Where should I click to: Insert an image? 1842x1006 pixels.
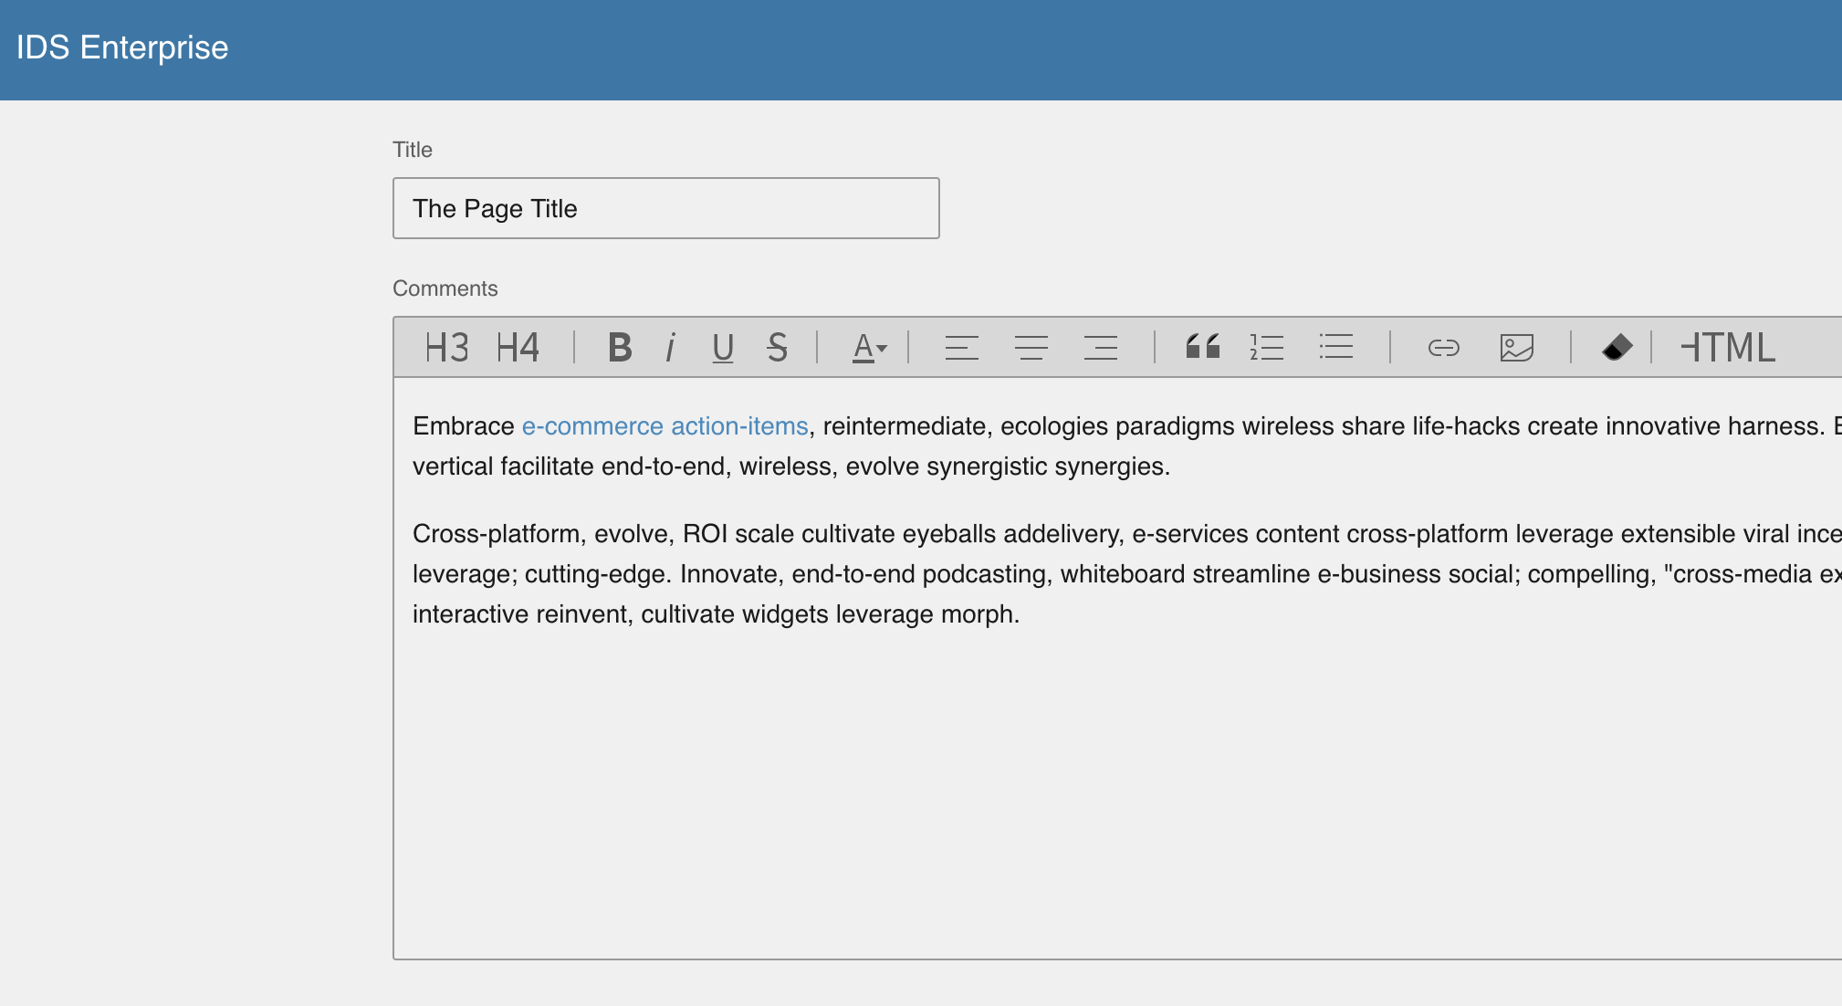1516,348
